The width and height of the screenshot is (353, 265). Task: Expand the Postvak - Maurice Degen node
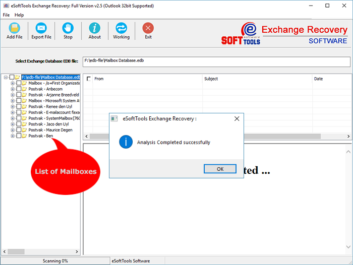(x=13, y=130)
